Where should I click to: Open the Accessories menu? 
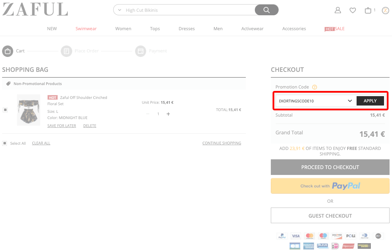point(294,29)
